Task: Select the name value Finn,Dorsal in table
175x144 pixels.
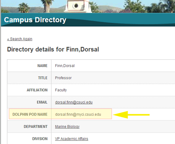Action: tap(65, 66)
